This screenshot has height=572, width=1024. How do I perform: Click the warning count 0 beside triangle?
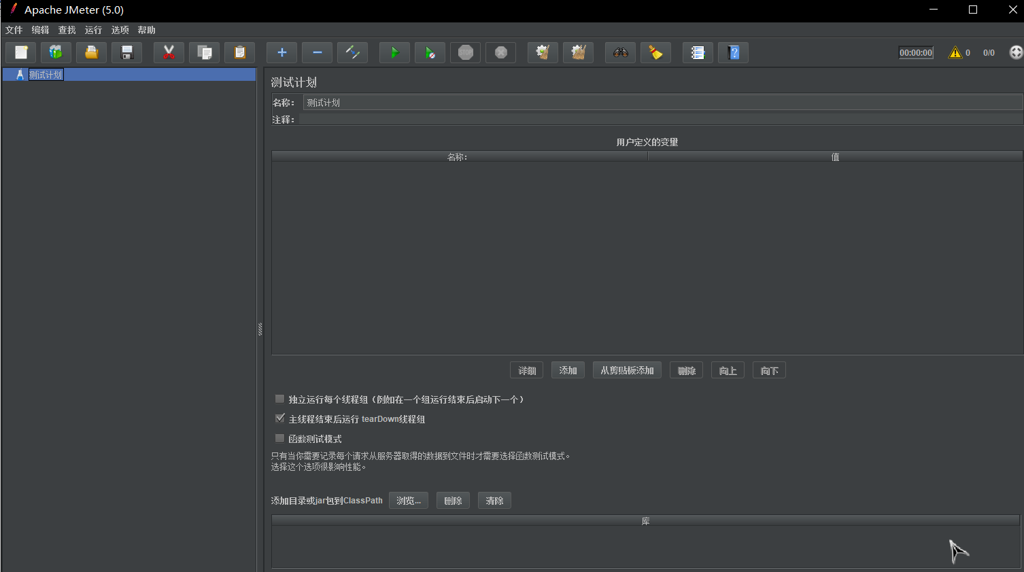(968, 52)
